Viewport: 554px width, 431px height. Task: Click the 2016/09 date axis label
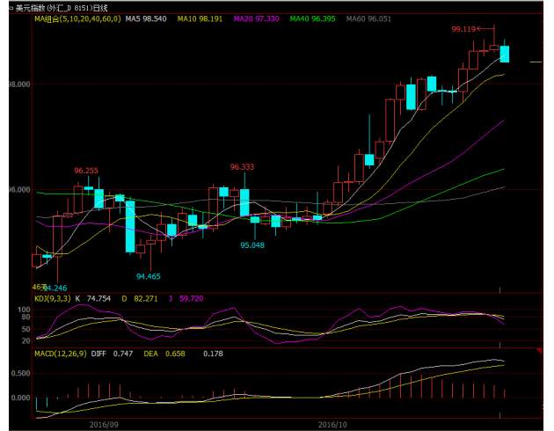pos(104,424)
